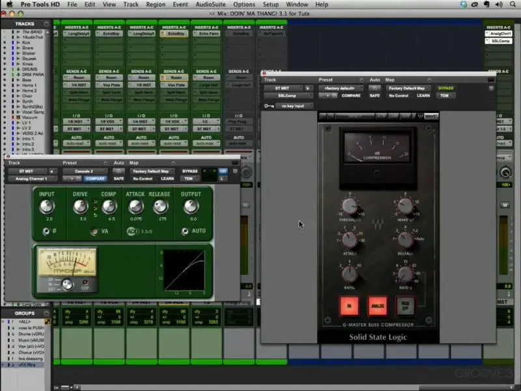Click the ACS logo on Analog Channel plugin
521x391 pixels.
pyautogui.click(x=132, y=231)
